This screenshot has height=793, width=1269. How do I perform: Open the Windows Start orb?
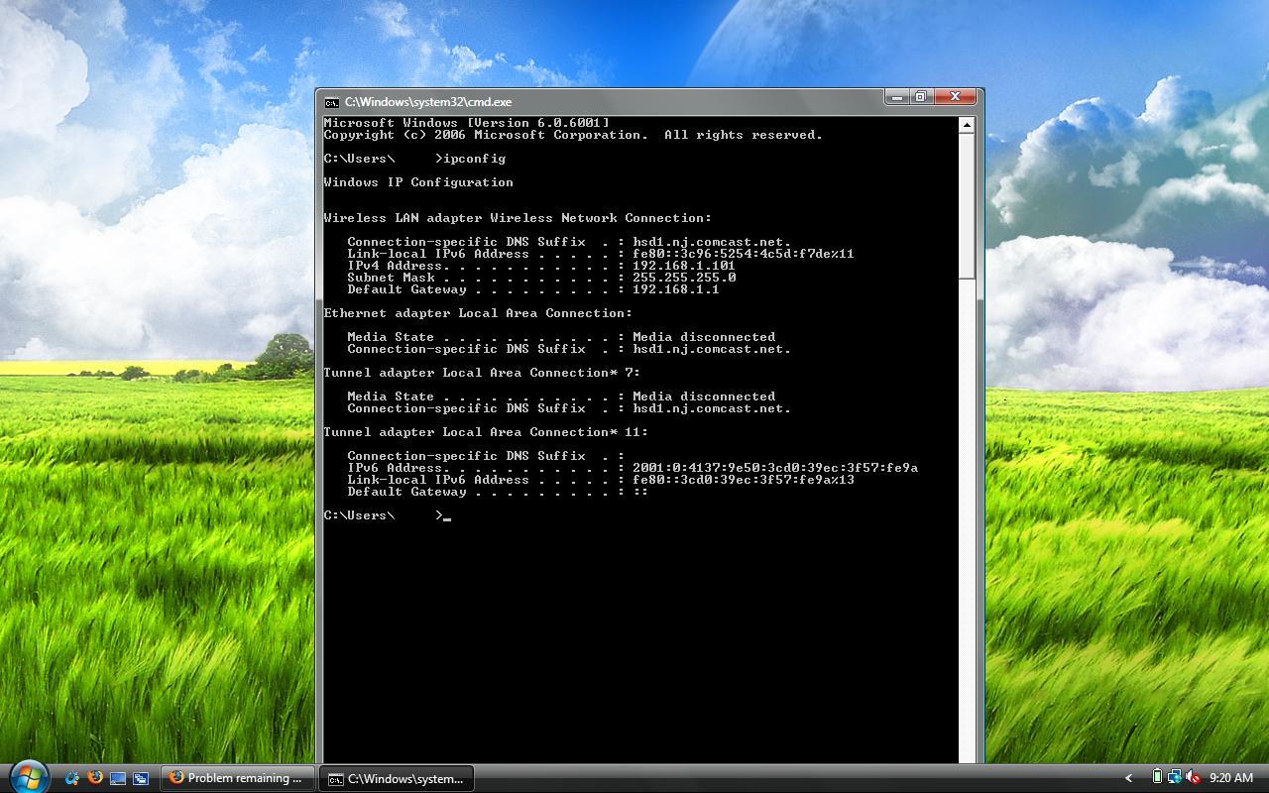(28, 774)
